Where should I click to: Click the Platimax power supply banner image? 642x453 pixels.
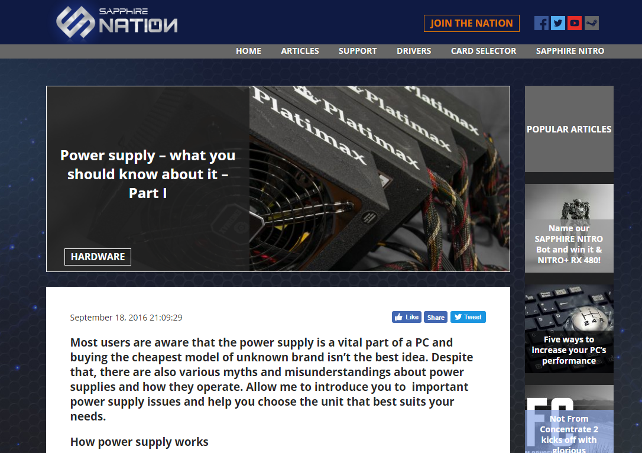tap(378, 179)
